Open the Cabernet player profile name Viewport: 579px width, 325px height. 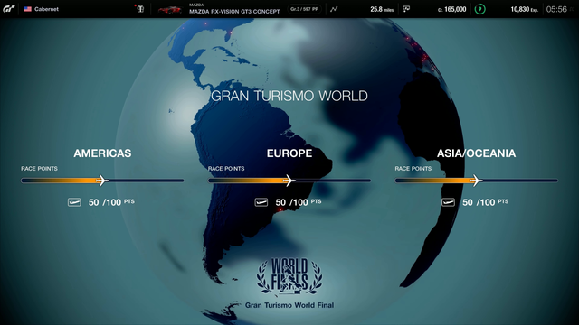point(46,9)
